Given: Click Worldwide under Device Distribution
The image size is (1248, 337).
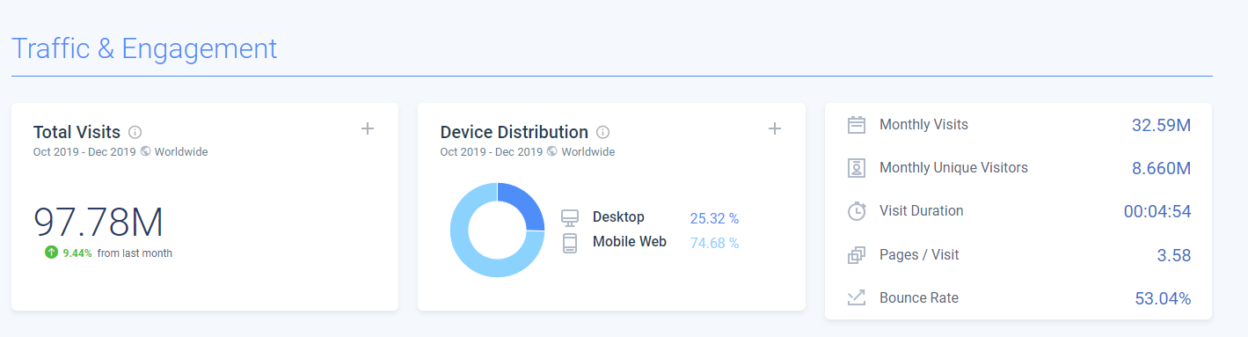Looking at the screenshot, I should click(588, 151).
